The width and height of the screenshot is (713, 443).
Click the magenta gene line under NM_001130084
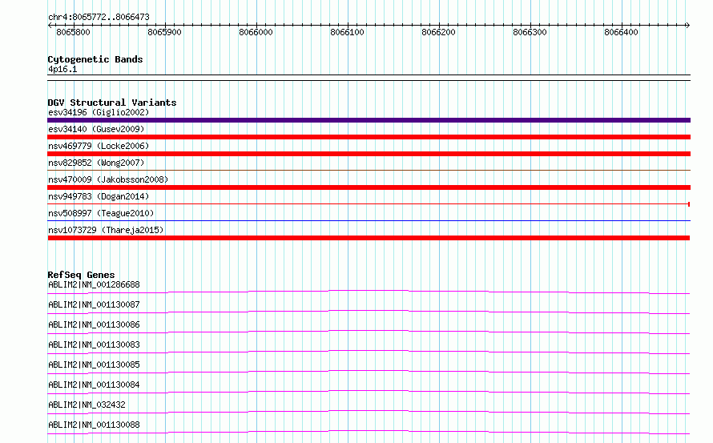click(x=369, y=392)
